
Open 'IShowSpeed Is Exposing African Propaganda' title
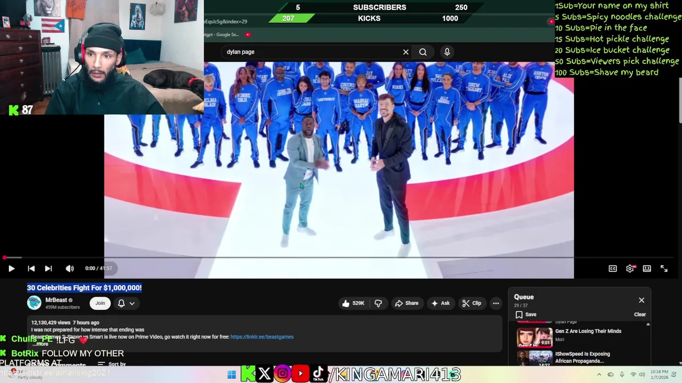click(x=582, y=357)
